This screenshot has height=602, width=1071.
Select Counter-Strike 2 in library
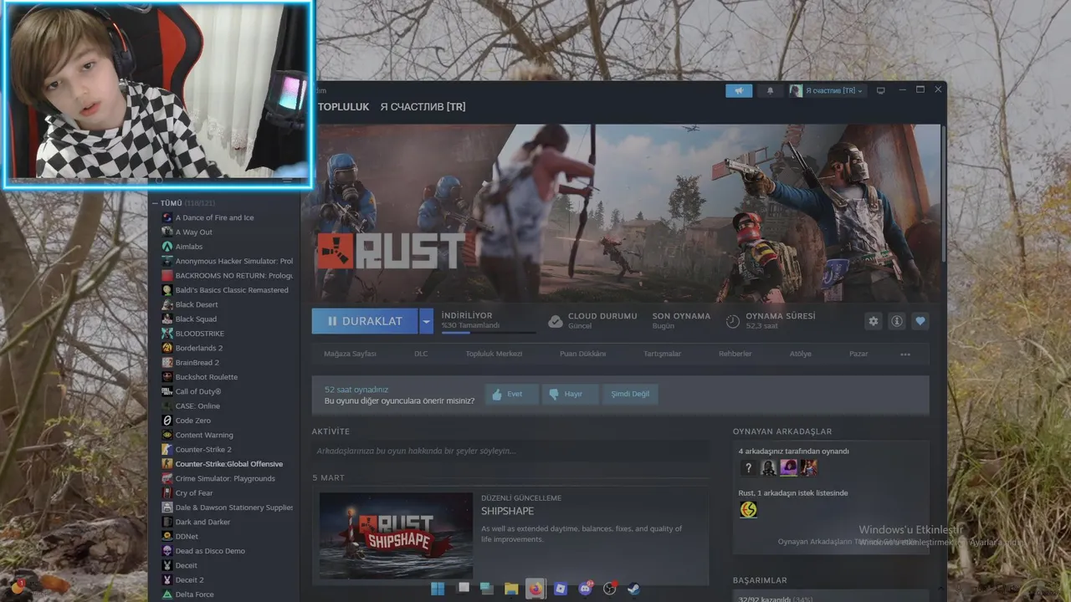tap(203, 450)
